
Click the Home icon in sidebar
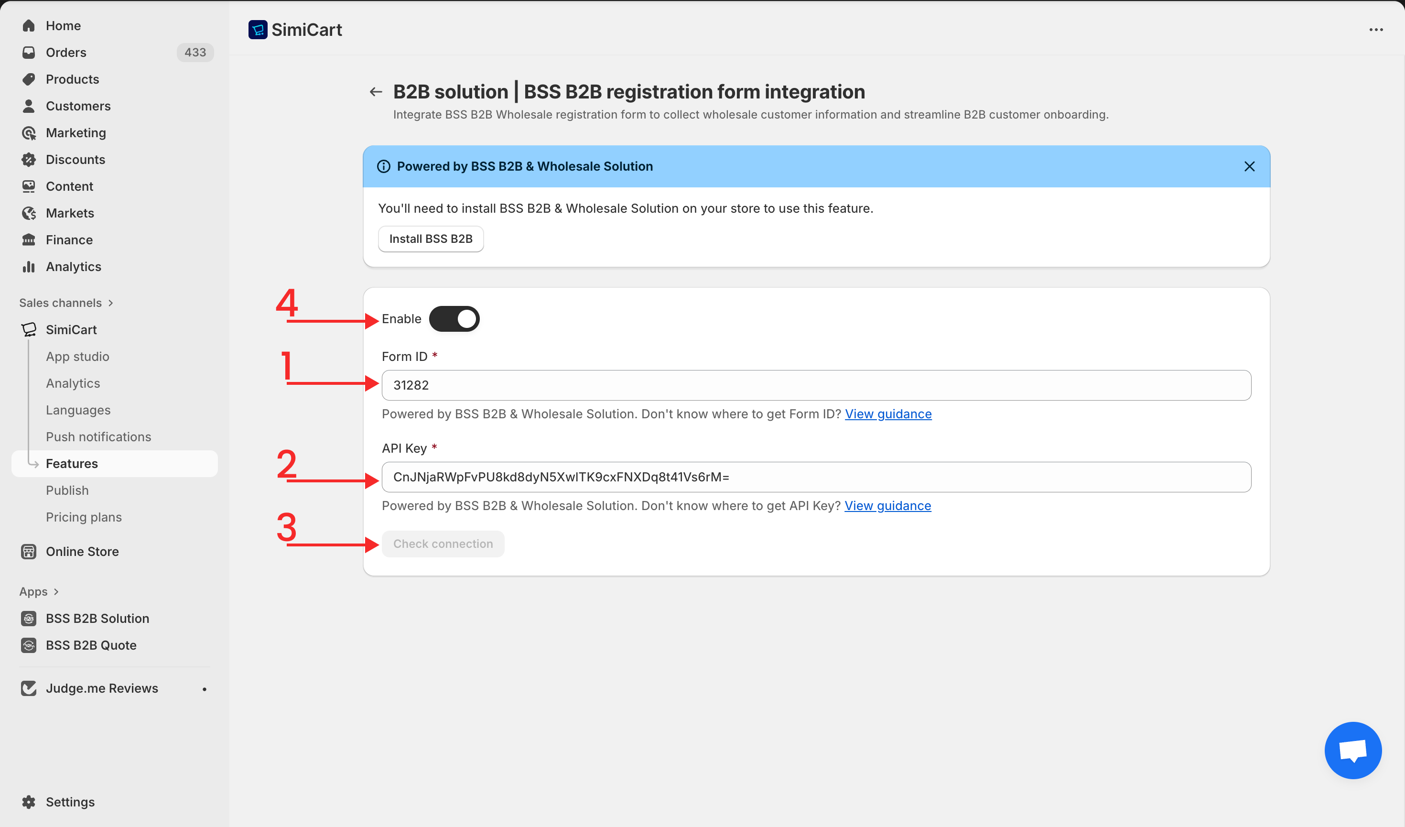(x=29, y=26)
